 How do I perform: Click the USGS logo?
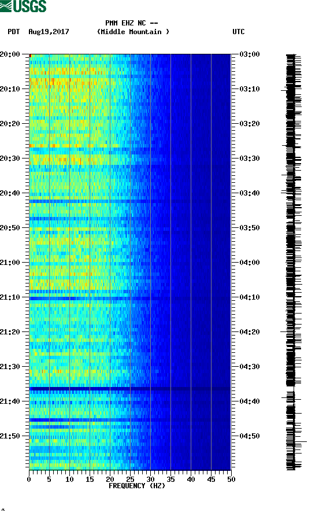23,6
